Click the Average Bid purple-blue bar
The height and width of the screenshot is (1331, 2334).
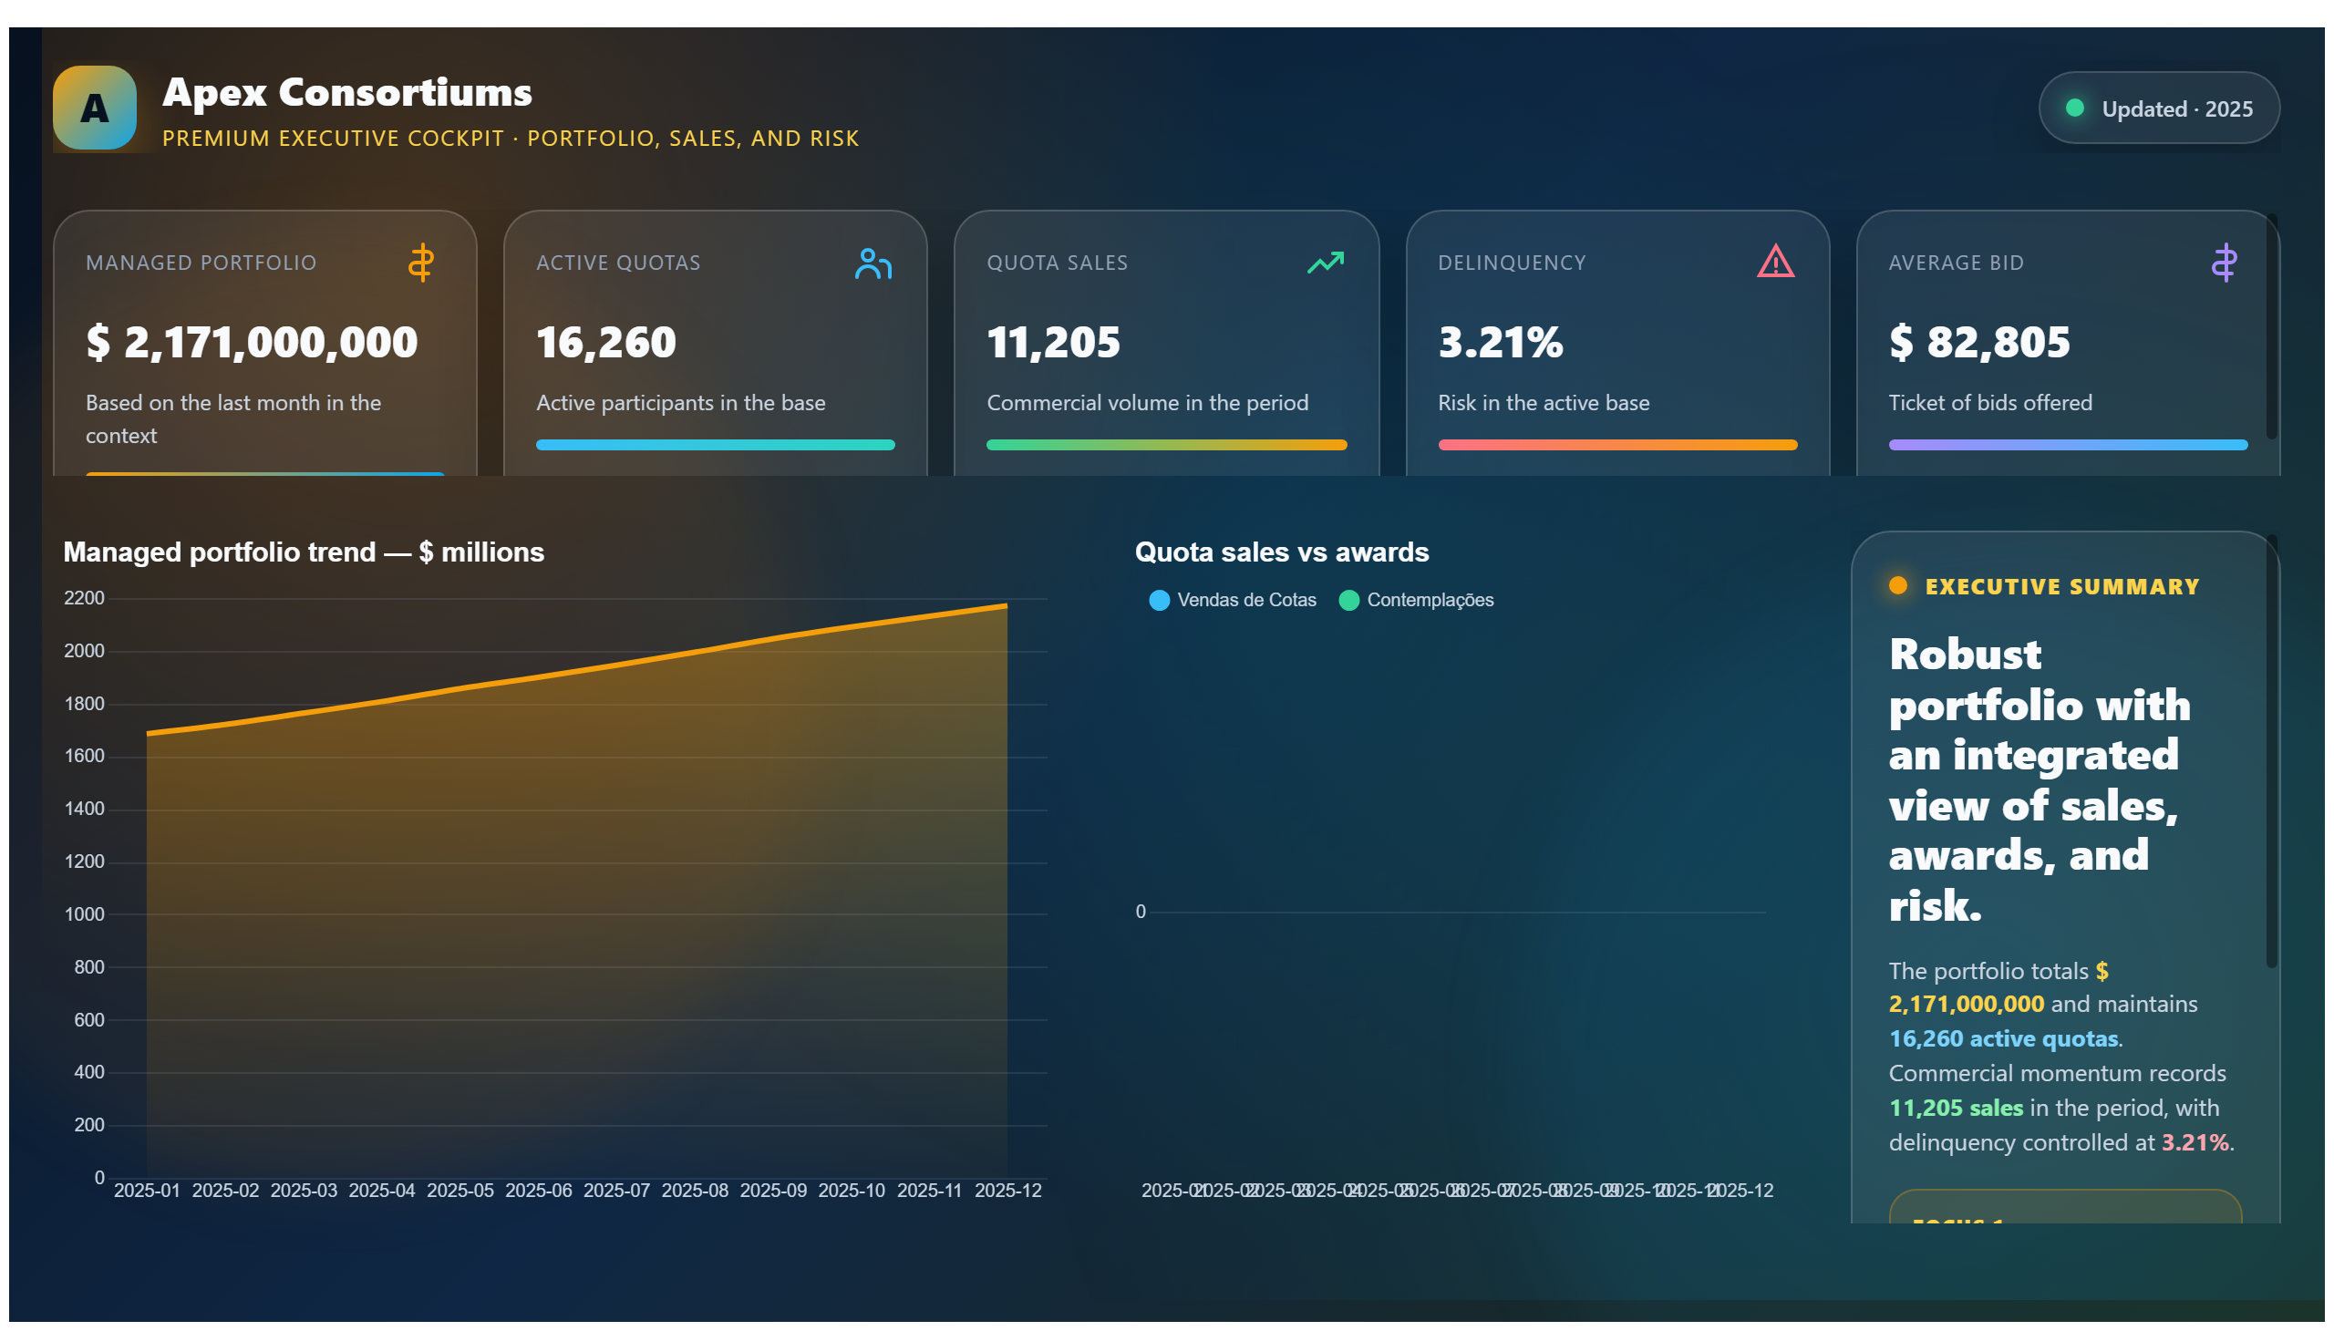(2067, 445)
